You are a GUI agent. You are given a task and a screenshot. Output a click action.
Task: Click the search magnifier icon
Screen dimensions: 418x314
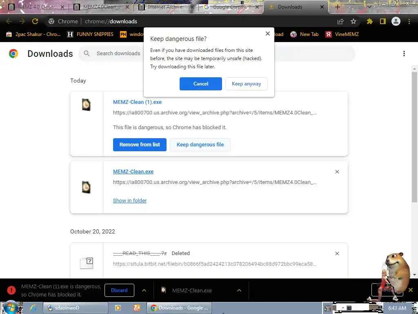coord(87,54)
